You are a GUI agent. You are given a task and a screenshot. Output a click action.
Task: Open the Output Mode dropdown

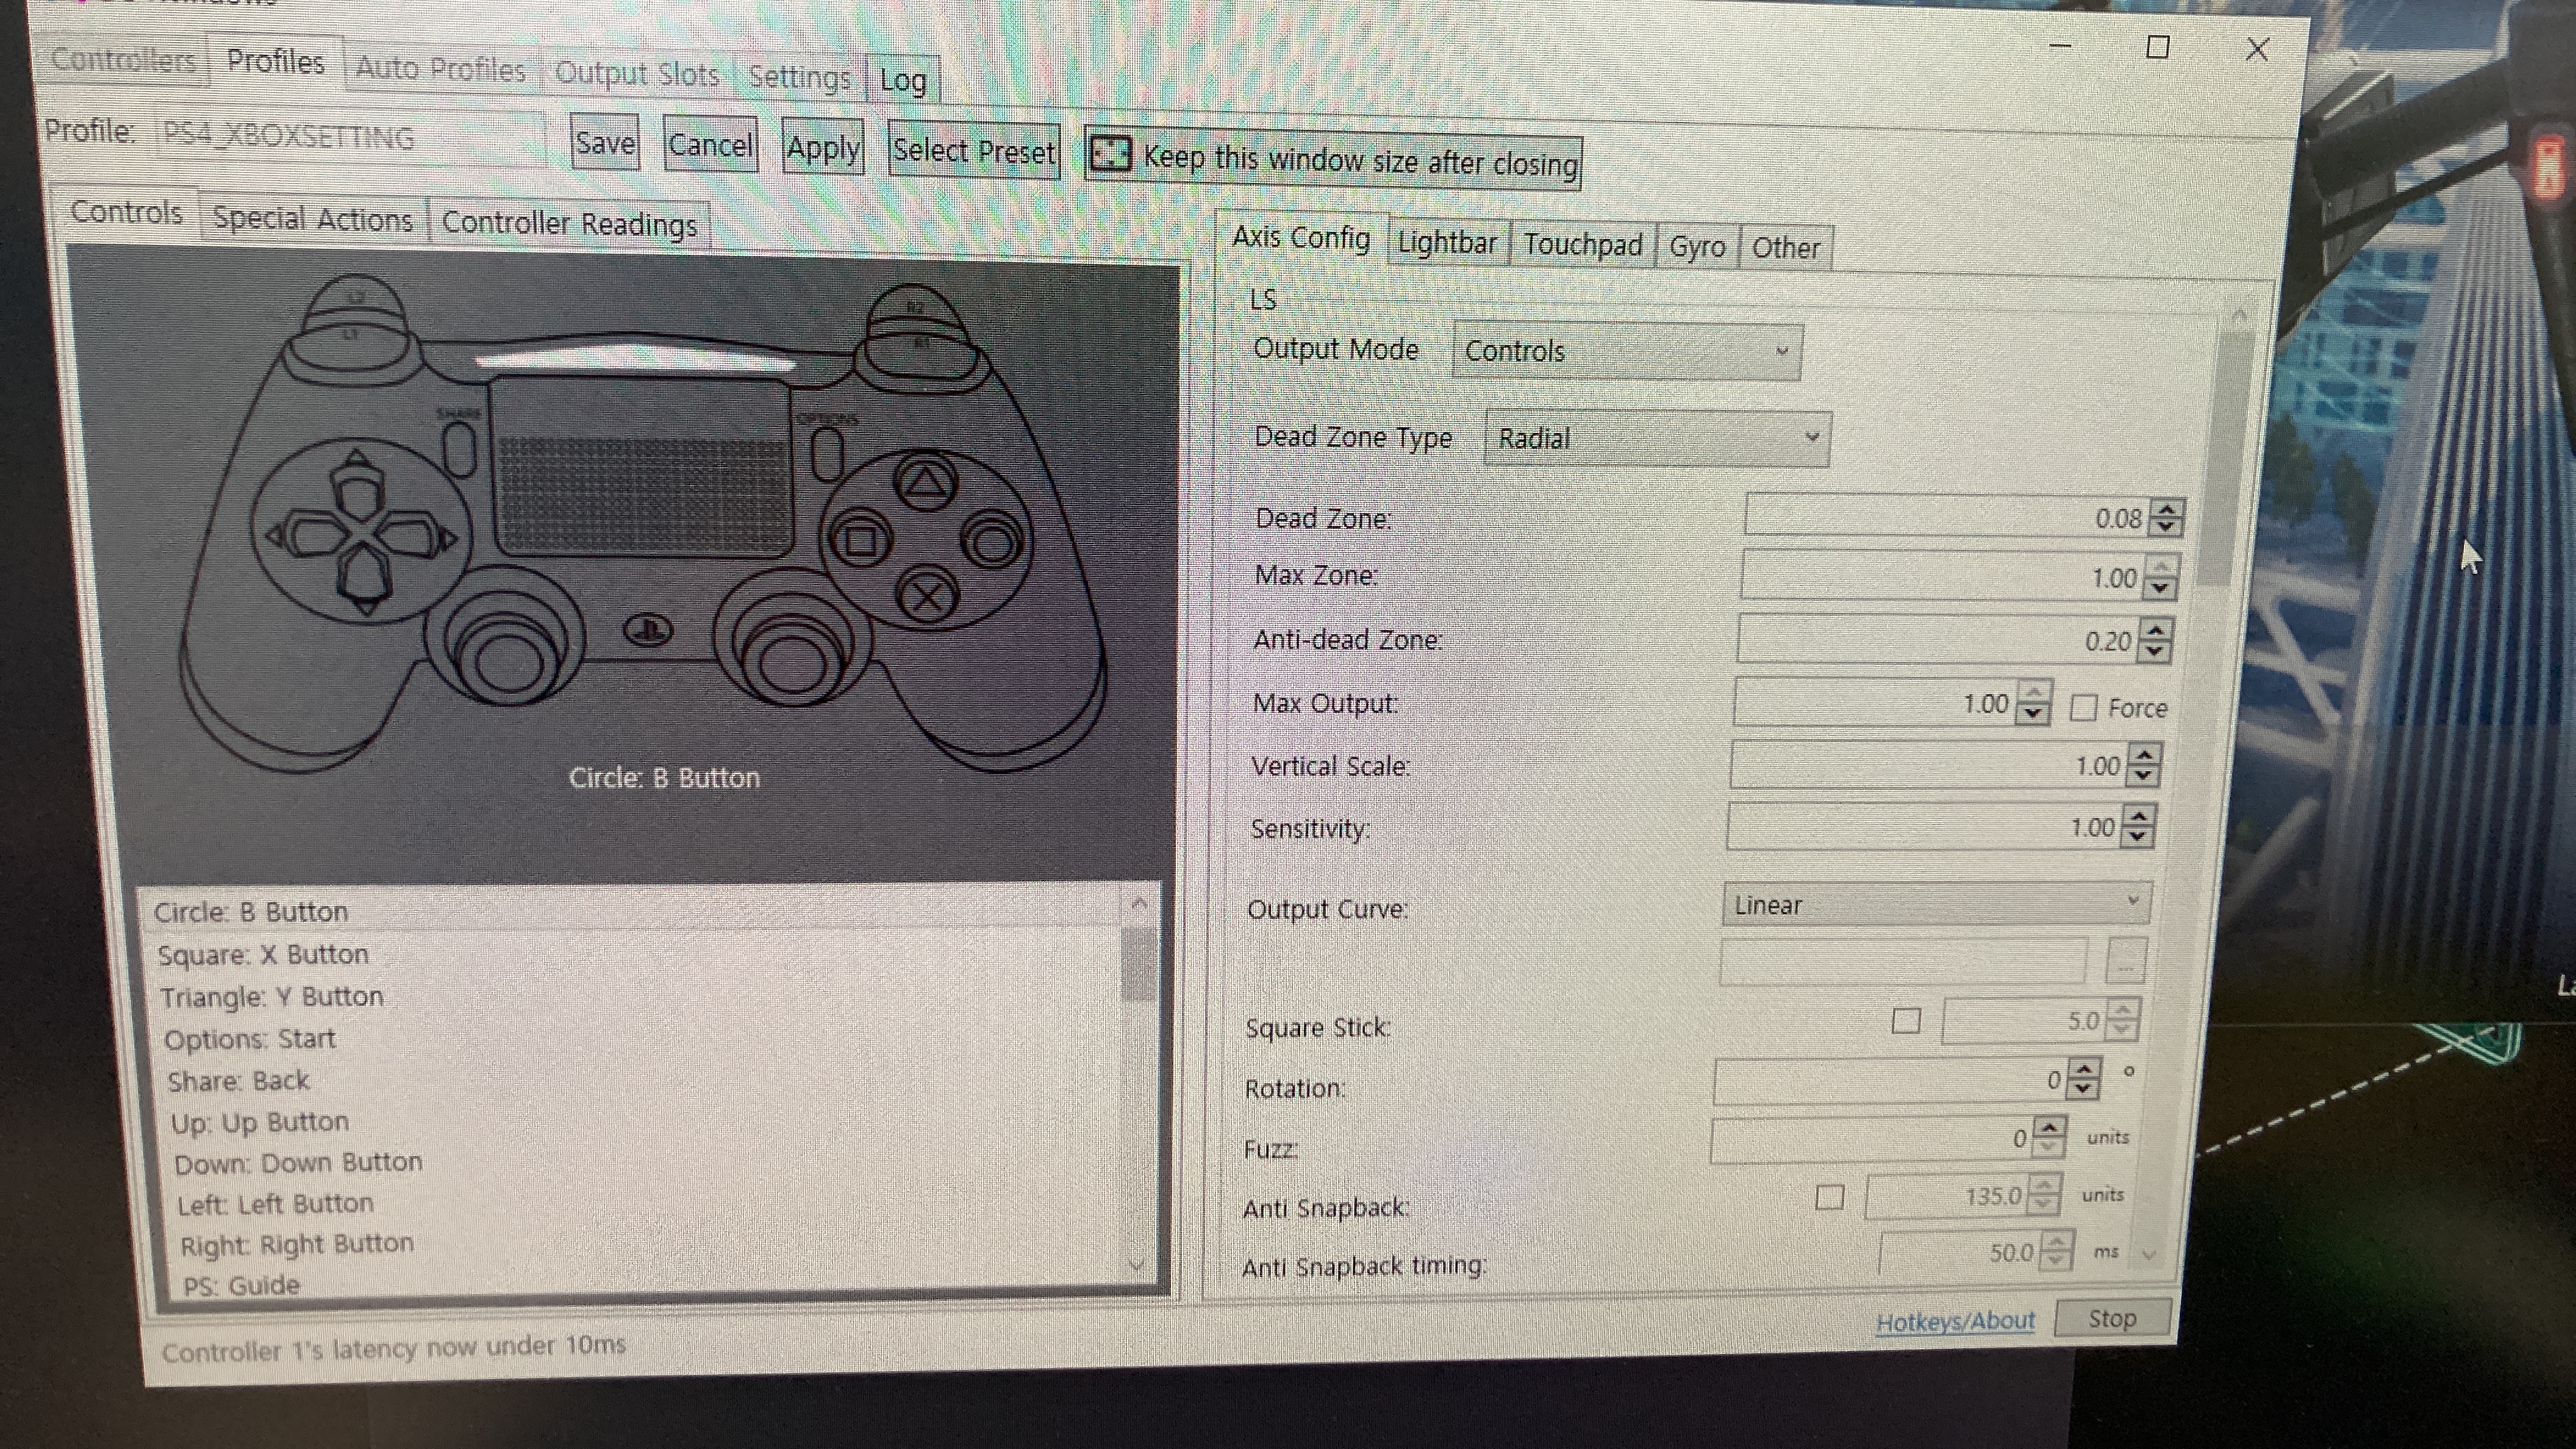click(x=1626, y=352)
